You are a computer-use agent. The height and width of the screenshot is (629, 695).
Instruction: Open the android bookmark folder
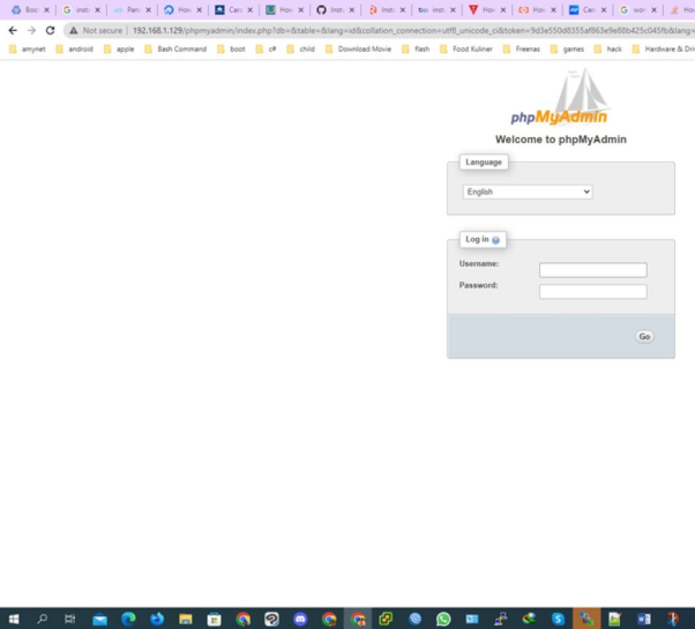pyautogui.click(x=74, y=49)
